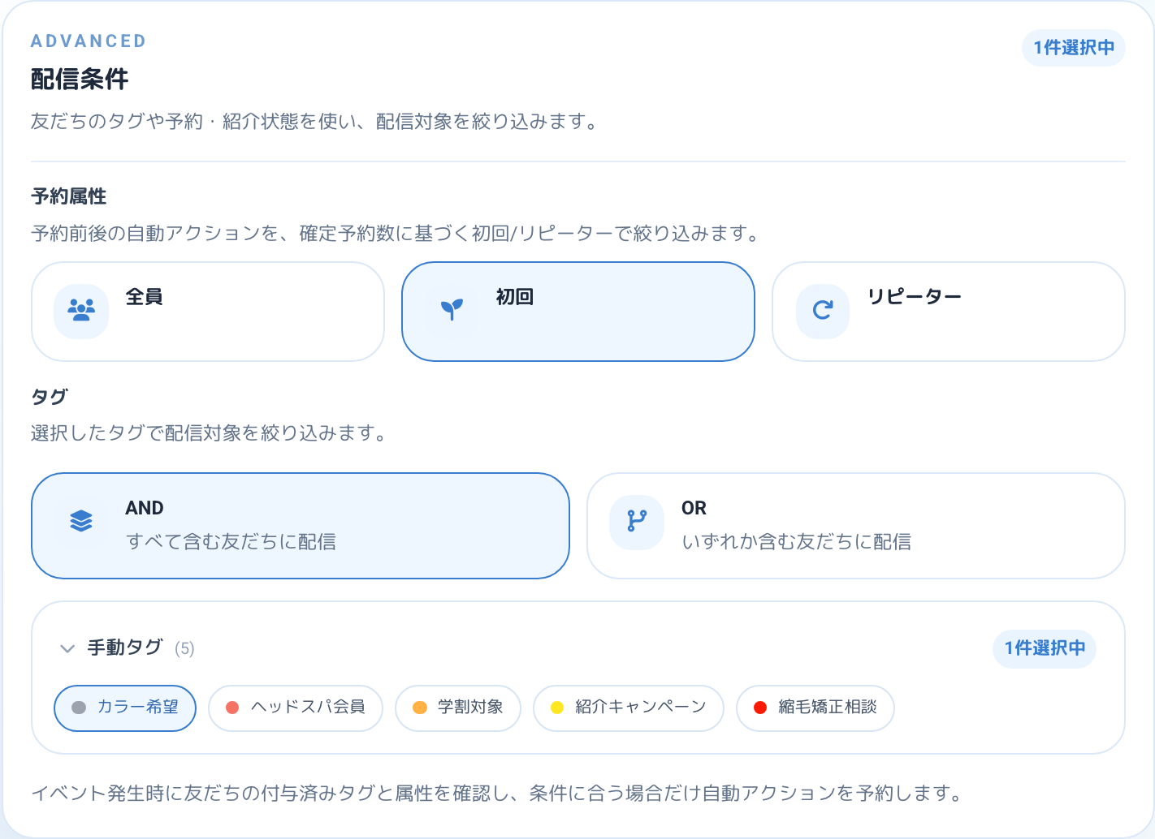Click the footer note starting イベント発生時に
Image resolution: width=1155 pixels, height=839 pixels.
pyautogui.click(x=496, y=794)
